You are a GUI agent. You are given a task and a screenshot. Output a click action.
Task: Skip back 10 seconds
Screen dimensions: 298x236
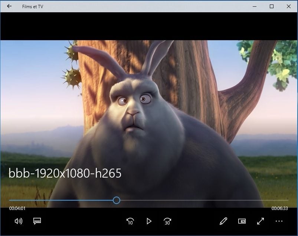coord(130,221)
